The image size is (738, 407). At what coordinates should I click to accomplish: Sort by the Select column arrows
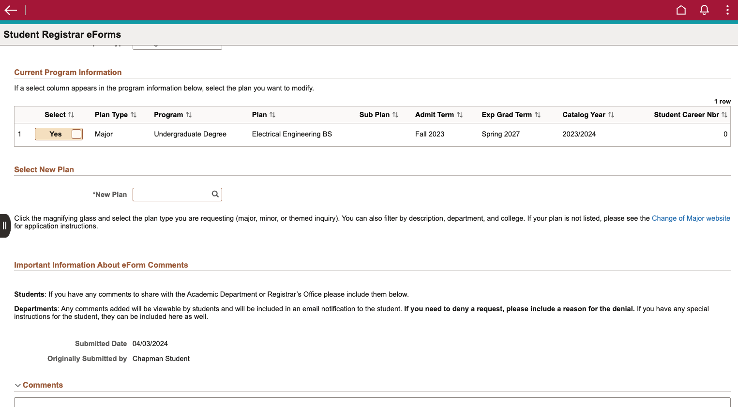(x=71, y=115)
